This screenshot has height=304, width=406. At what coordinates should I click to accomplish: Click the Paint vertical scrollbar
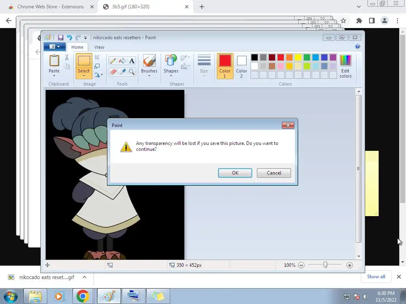358,169
